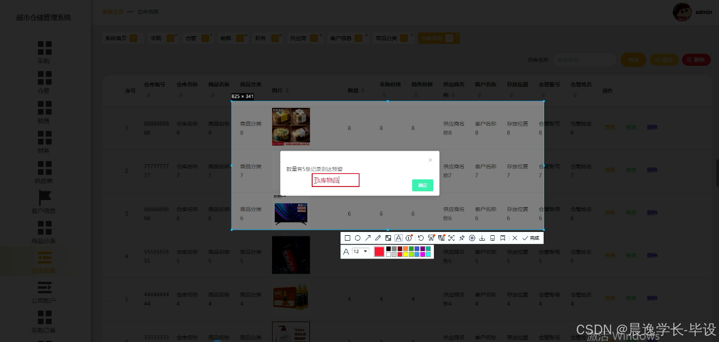The image size is (719, 342).
Task: Close the 财务 tab
Action: point(281,35)
